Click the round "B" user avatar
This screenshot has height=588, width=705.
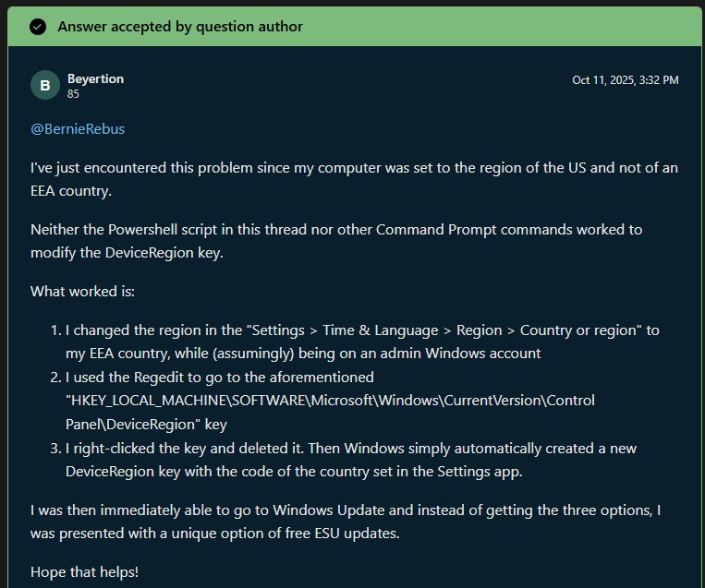pyautogui.click(x=45, y=86)
